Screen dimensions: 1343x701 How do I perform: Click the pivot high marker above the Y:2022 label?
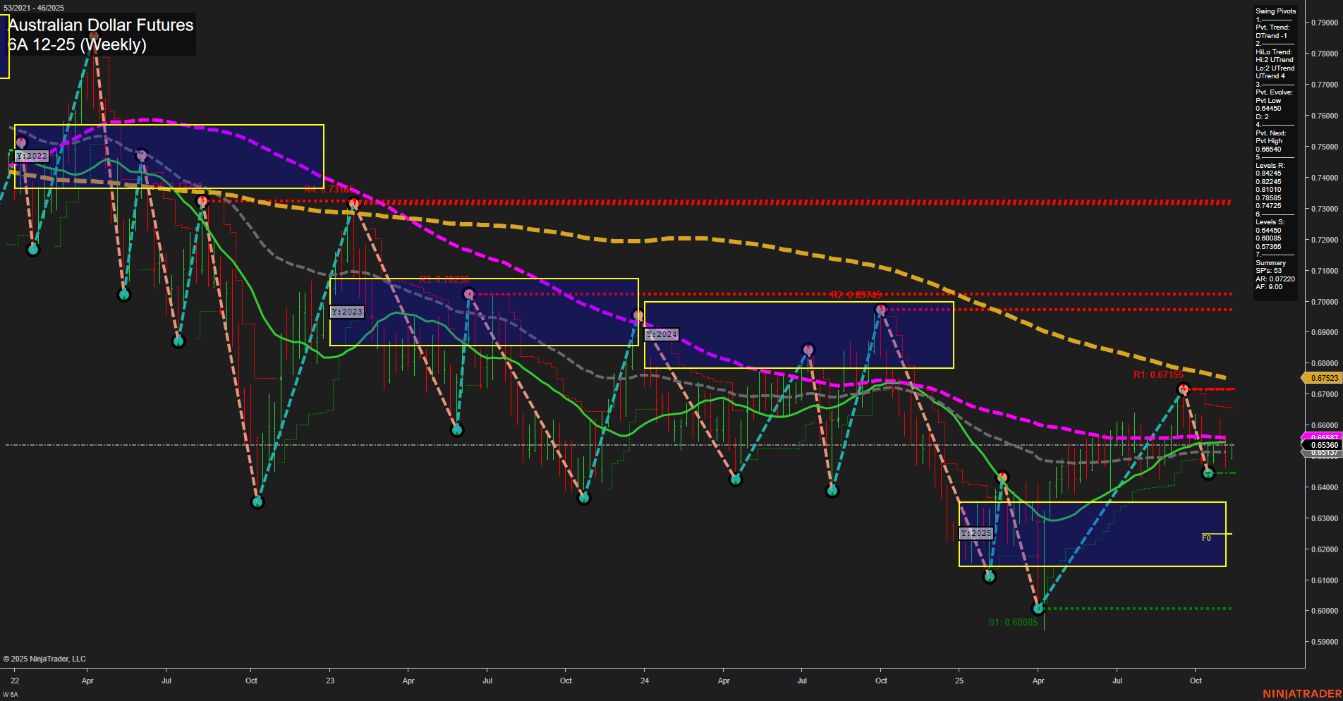(x=21, y=142)
